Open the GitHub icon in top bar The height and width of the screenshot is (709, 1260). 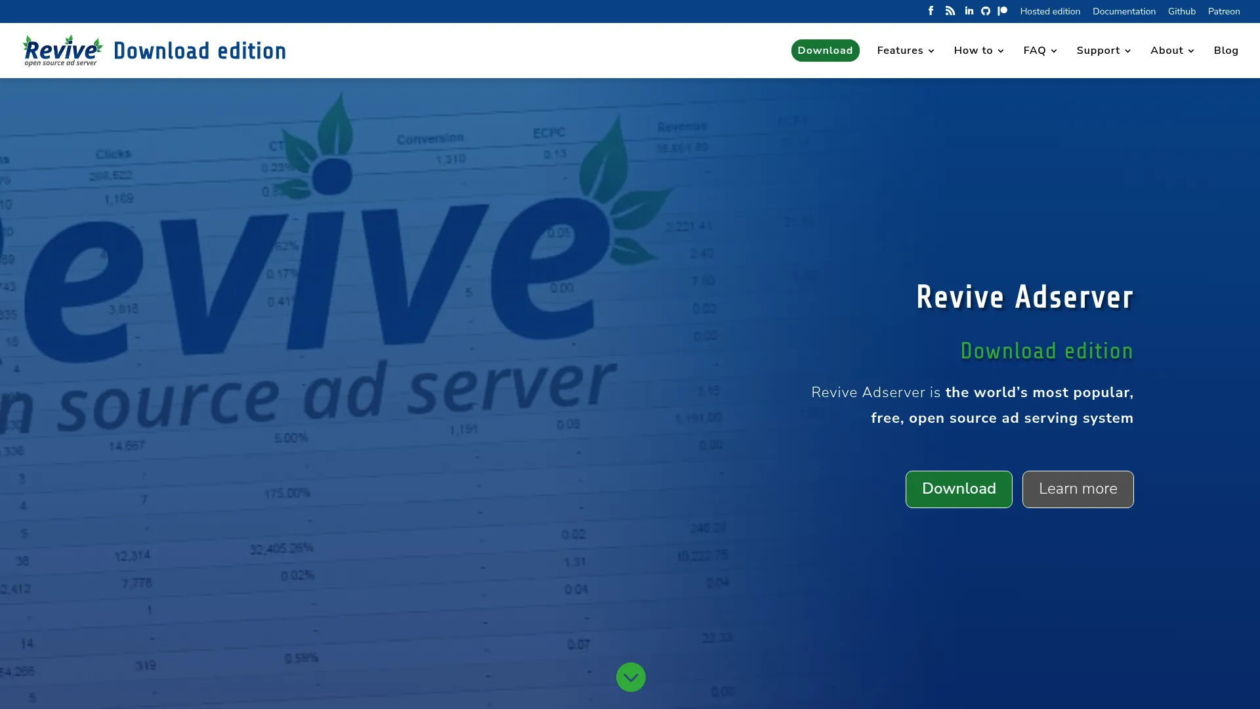(x=986, y=11)
